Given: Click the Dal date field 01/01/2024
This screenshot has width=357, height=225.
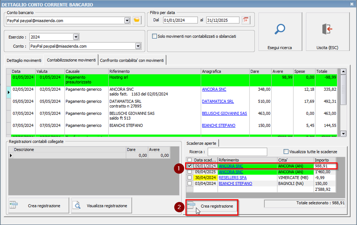Looking at the screenshot, I should click(x=180, y=20).
